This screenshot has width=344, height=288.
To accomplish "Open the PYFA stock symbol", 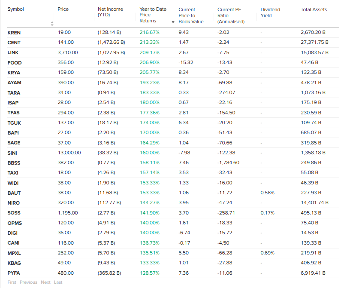I will click(x=14, y=273).
